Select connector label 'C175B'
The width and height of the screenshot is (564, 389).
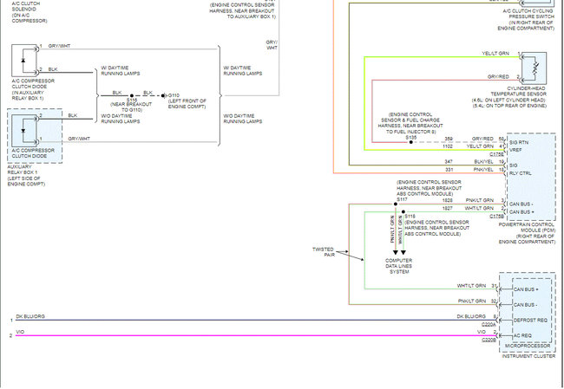pyautogui.click(x=497, y=217)
